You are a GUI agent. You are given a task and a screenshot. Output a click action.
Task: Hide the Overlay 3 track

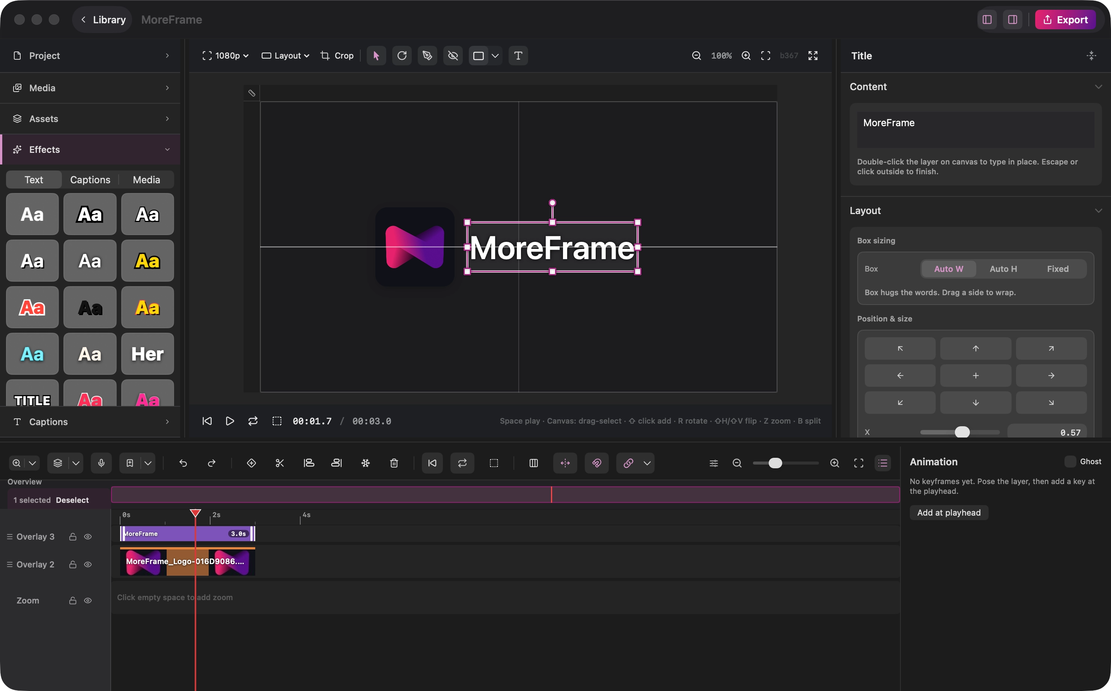(88, 537)
